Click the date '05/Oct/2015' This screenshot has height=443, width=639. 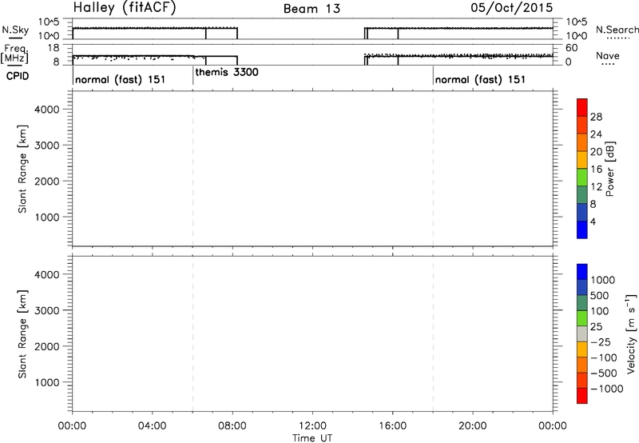pos(512,8)
